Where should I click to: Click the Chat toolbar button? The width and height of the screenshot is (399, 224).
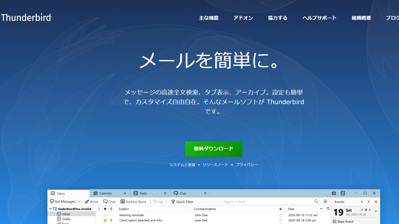coord(109,202)
